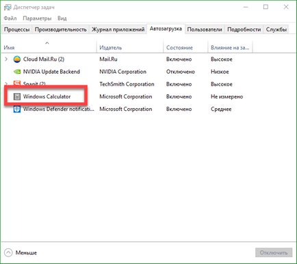The width and height of the screenshot is (297, 264).
Task: Select the Cloud Mail.Ru (2) name
Action: click(x=44, y=60)
